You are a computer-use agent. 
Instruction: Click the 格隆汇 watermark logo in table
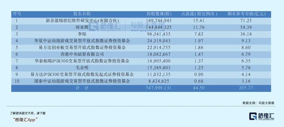(105, 26)
